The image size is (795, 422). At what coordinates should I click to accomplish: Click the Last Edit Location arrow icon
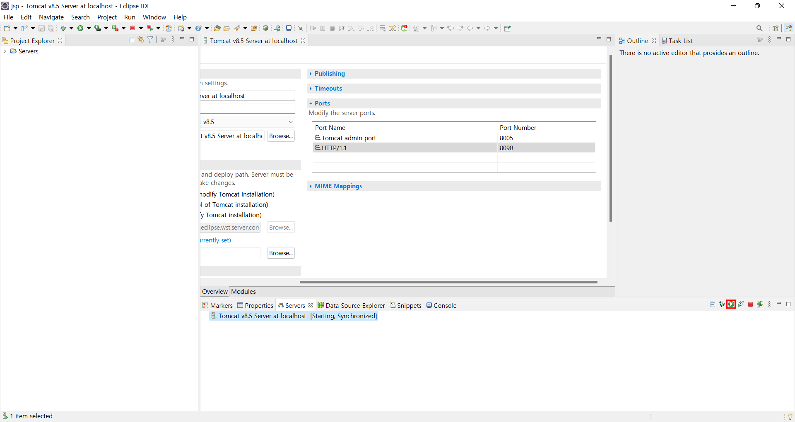tap(450, 28)
